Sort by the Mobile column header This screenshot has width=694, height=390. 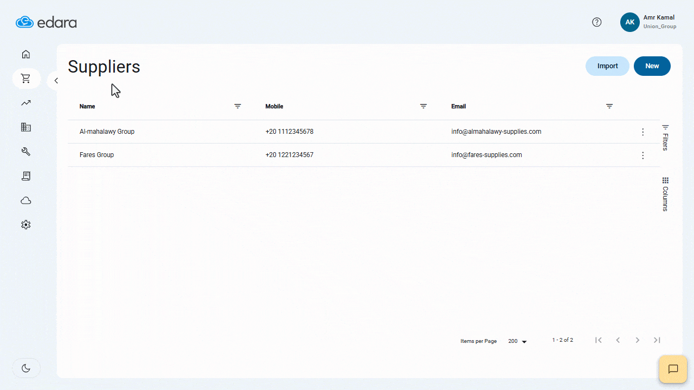click(274, 106)
